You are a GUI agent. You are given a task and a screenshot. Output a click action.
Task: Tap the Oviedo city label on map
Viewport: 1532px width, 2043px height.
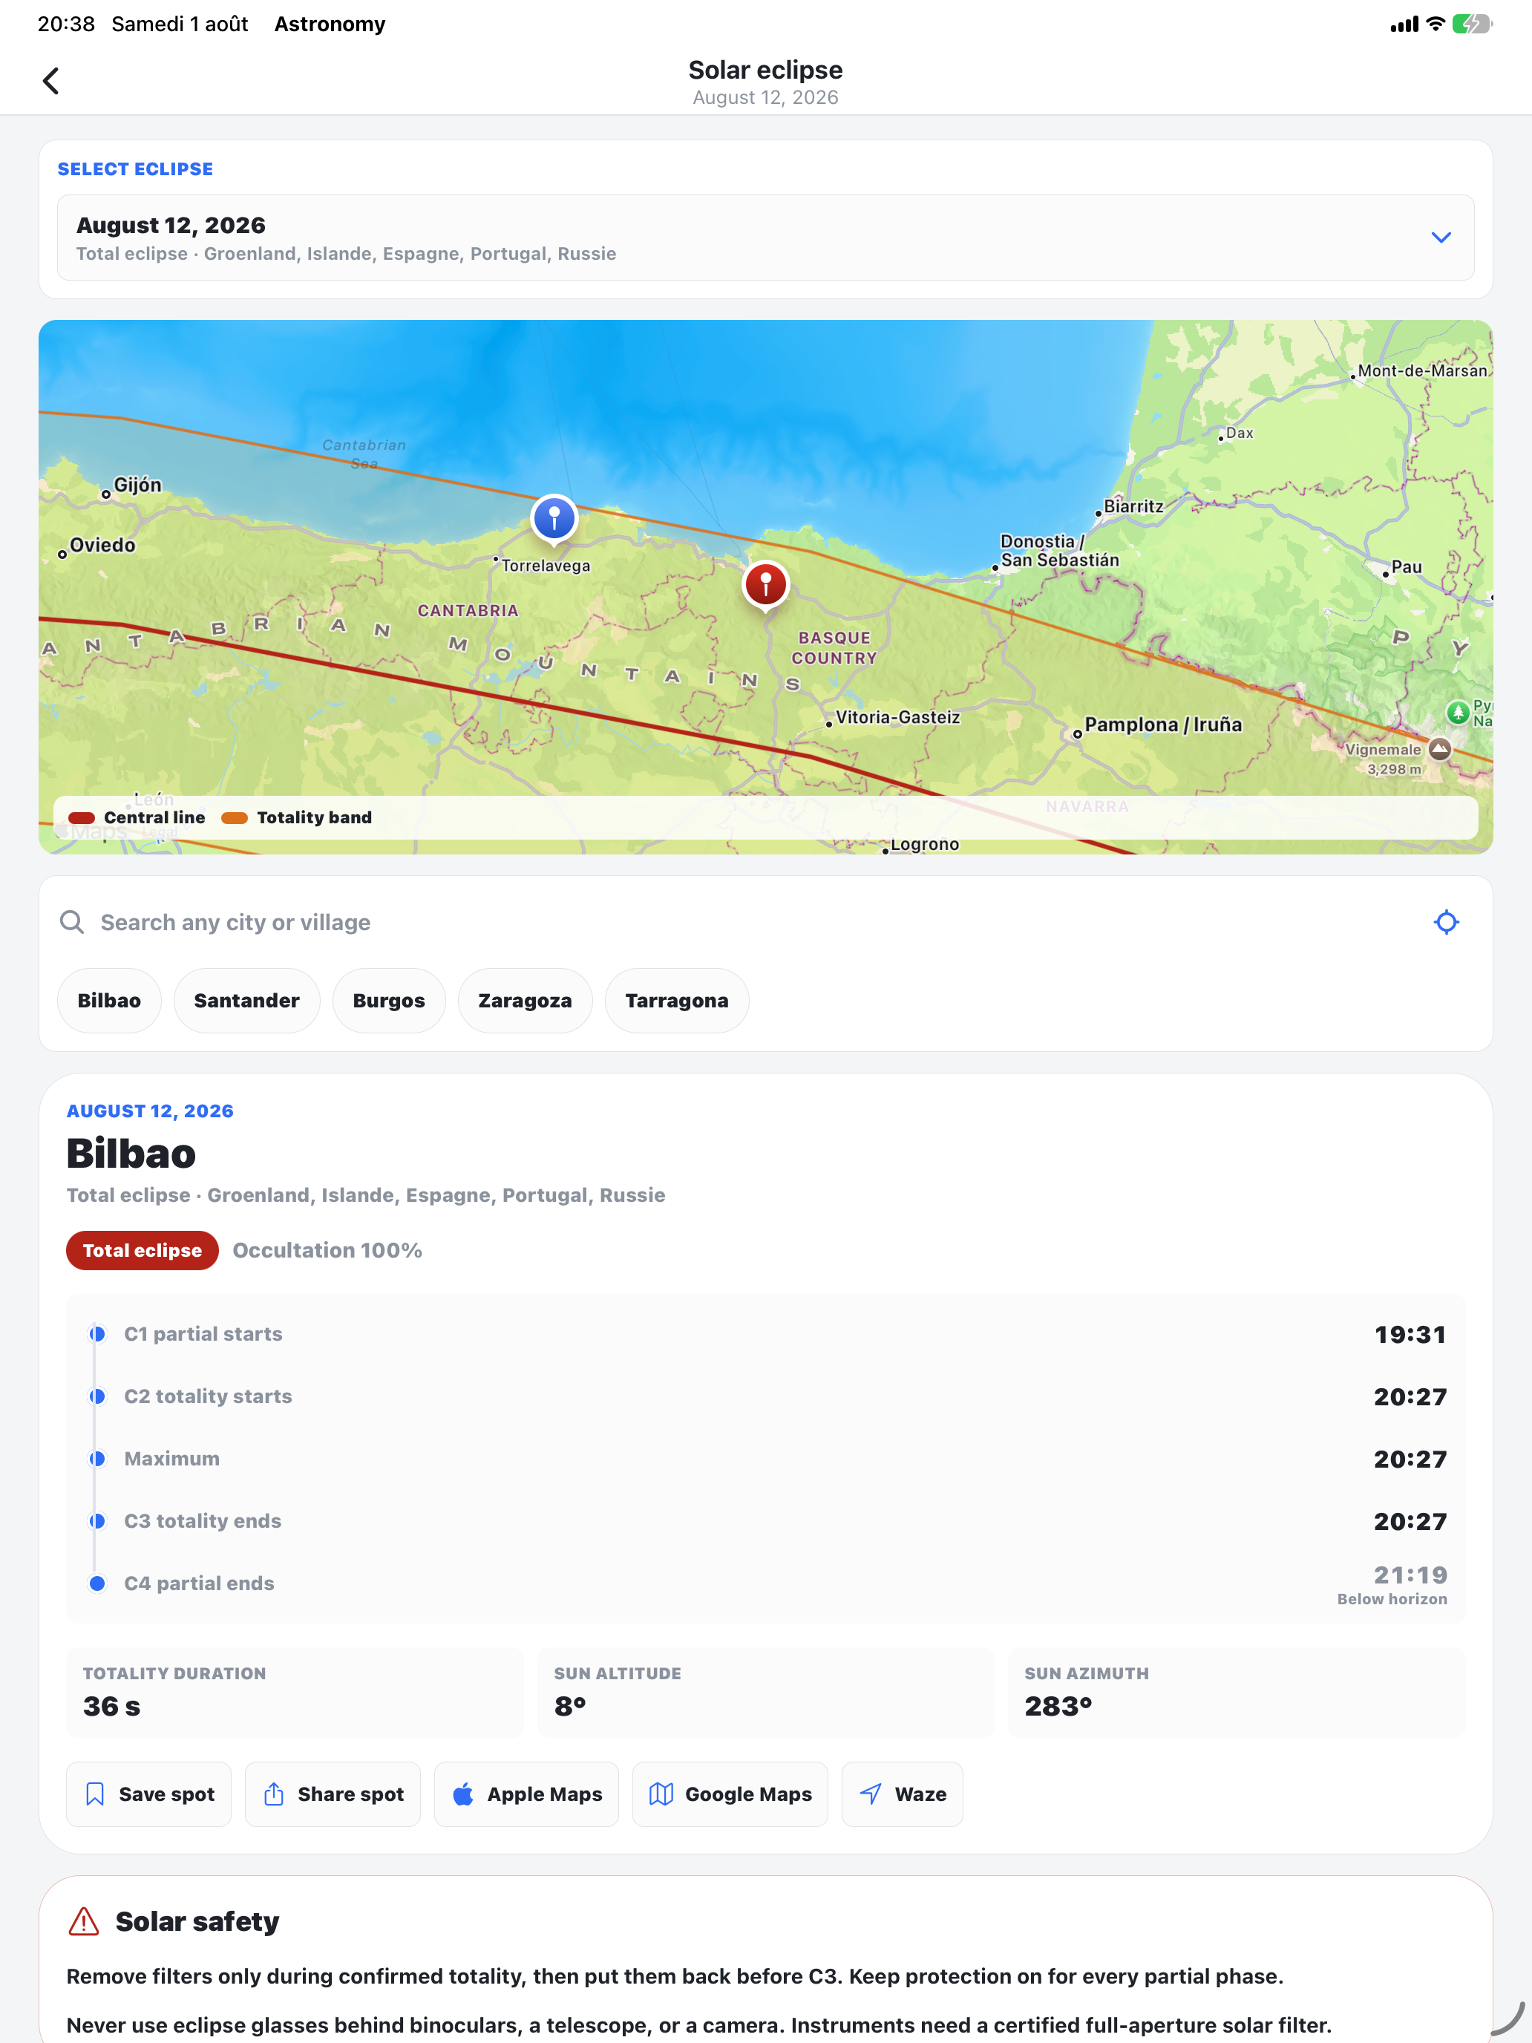pos(102,545)
